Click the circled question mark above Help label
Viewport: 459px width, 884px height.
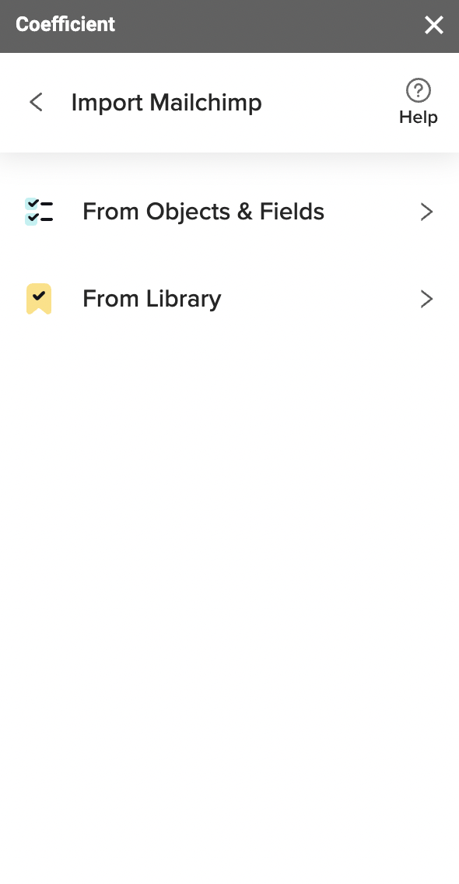coord(418,89)
